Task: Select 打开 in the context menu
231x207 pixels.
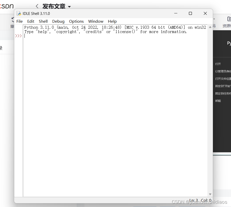Action: pos(218,64)
